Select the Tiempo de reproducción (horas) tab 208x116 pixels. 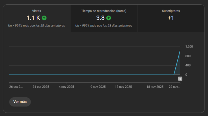pos(104,18)
